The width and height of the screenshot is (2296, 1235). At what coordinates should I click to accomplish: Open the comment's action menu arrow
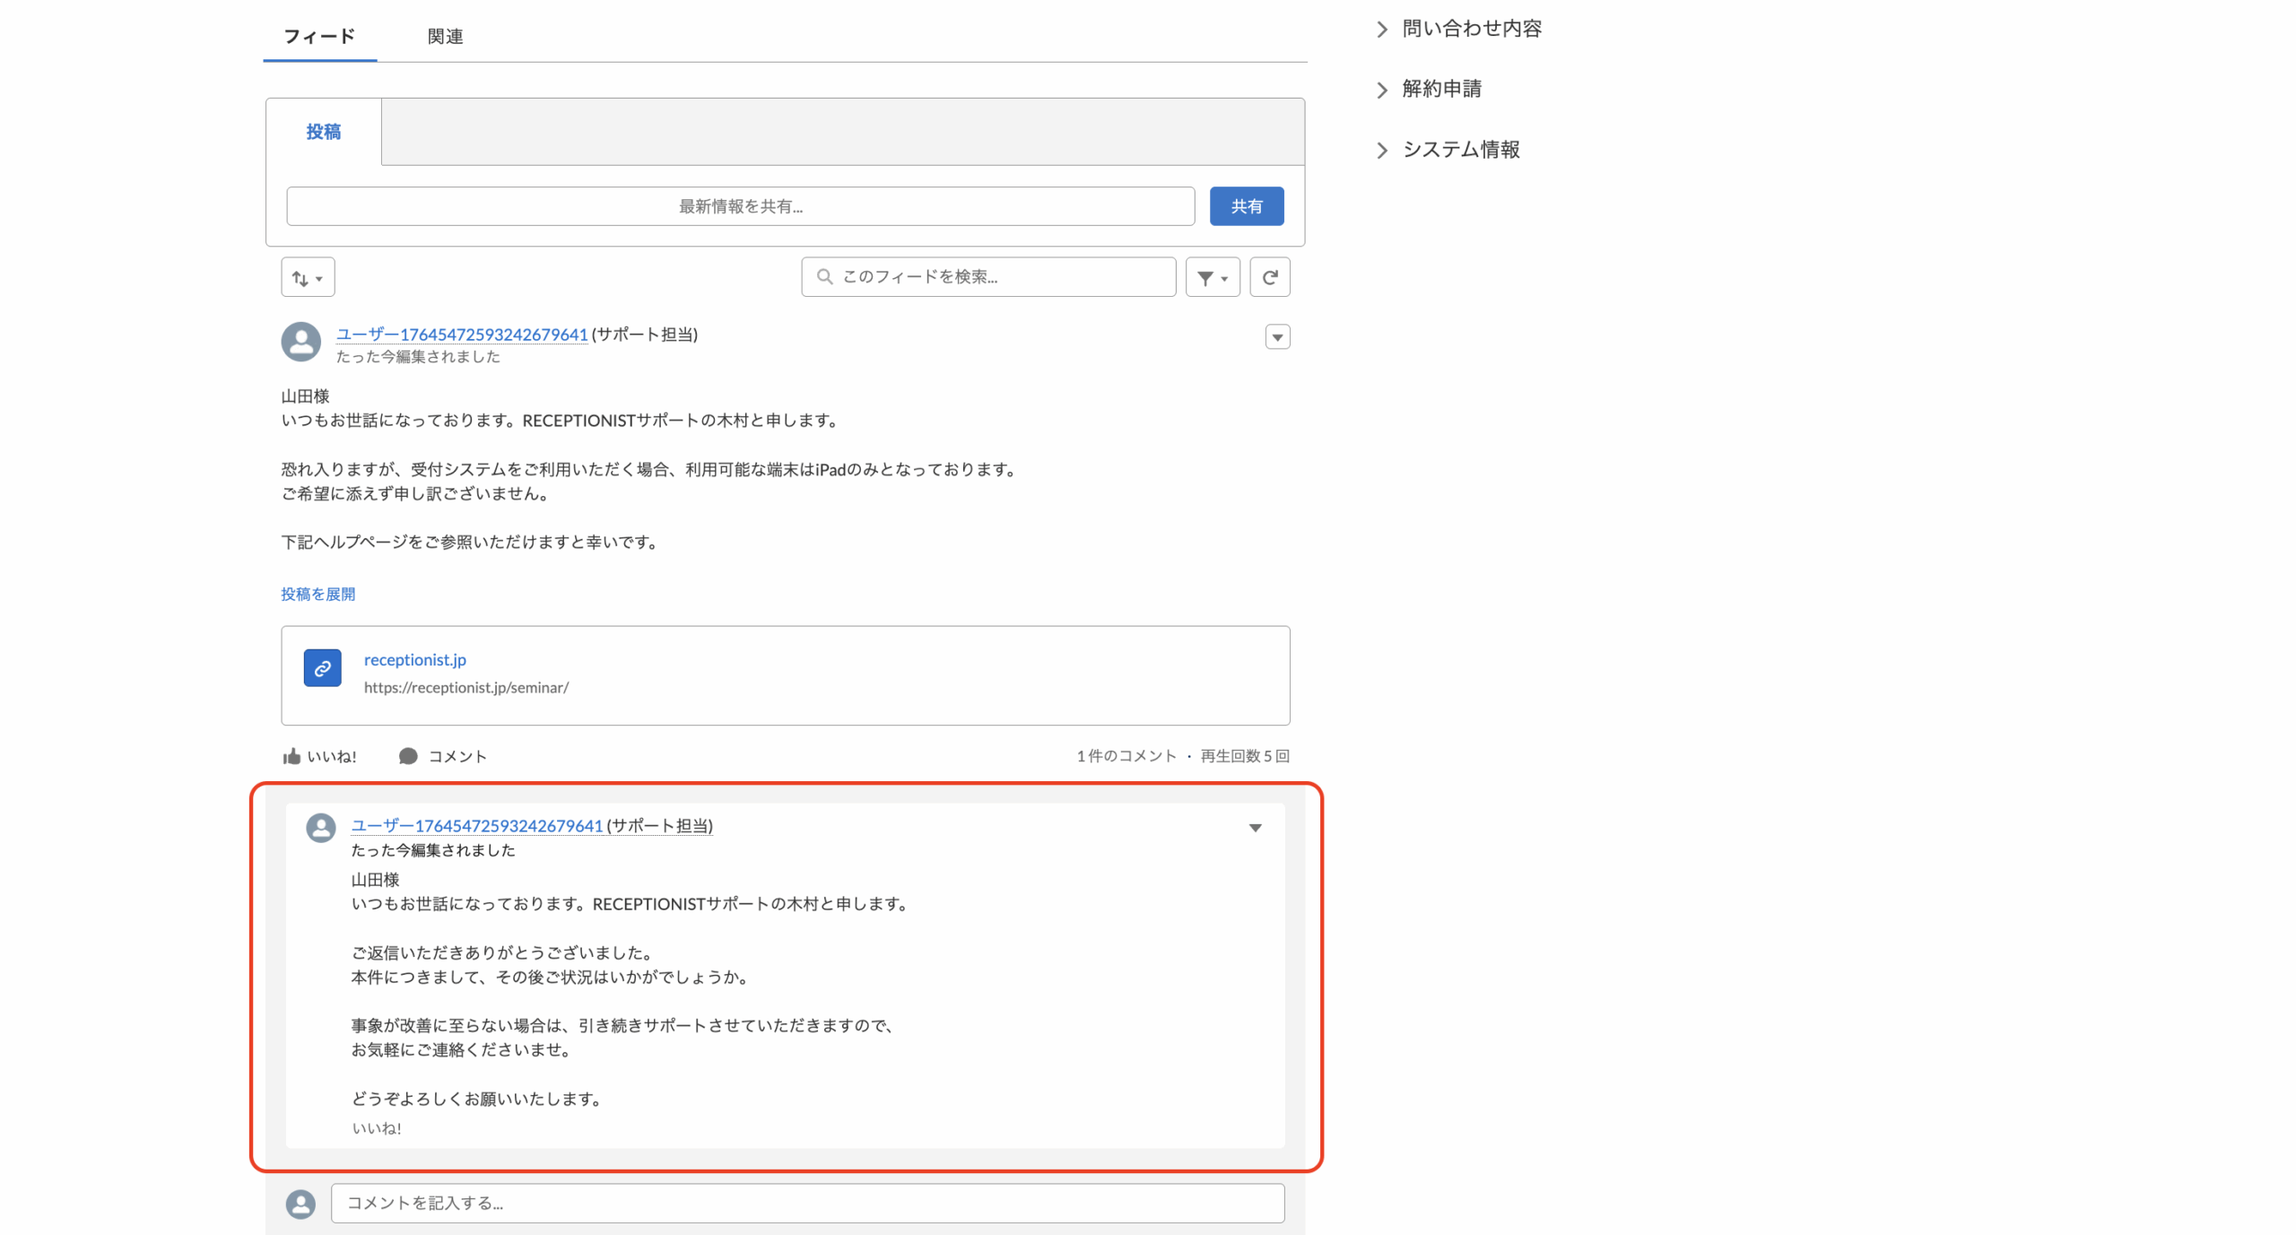pyautogui.click(x=1255, y=827)
